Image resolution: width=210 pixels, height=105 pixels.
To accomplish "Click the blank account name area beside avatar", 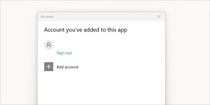I will (94, 45).
